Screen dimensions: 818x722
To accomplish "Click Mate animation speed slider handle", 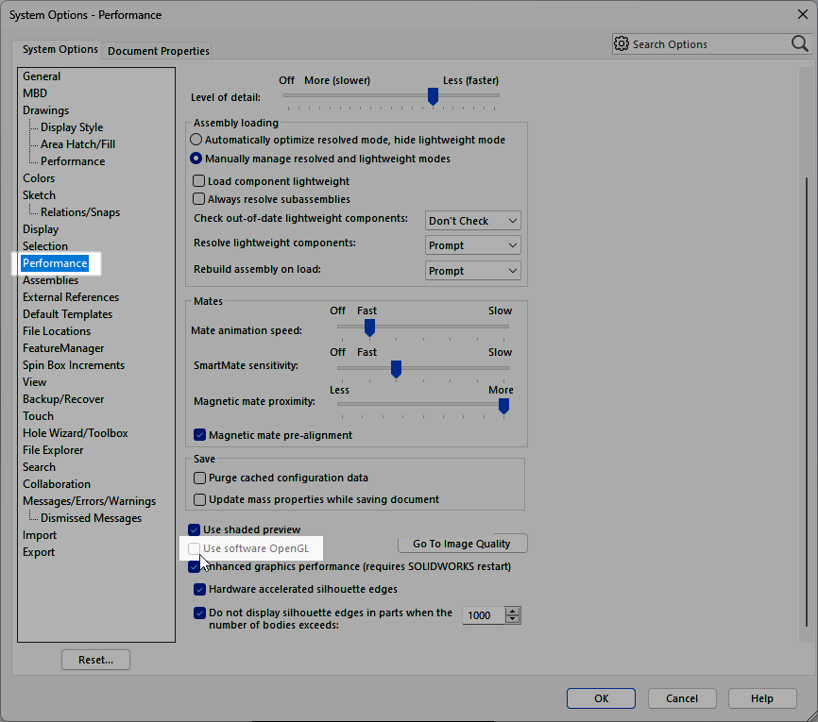I will (x=370, y=327).
